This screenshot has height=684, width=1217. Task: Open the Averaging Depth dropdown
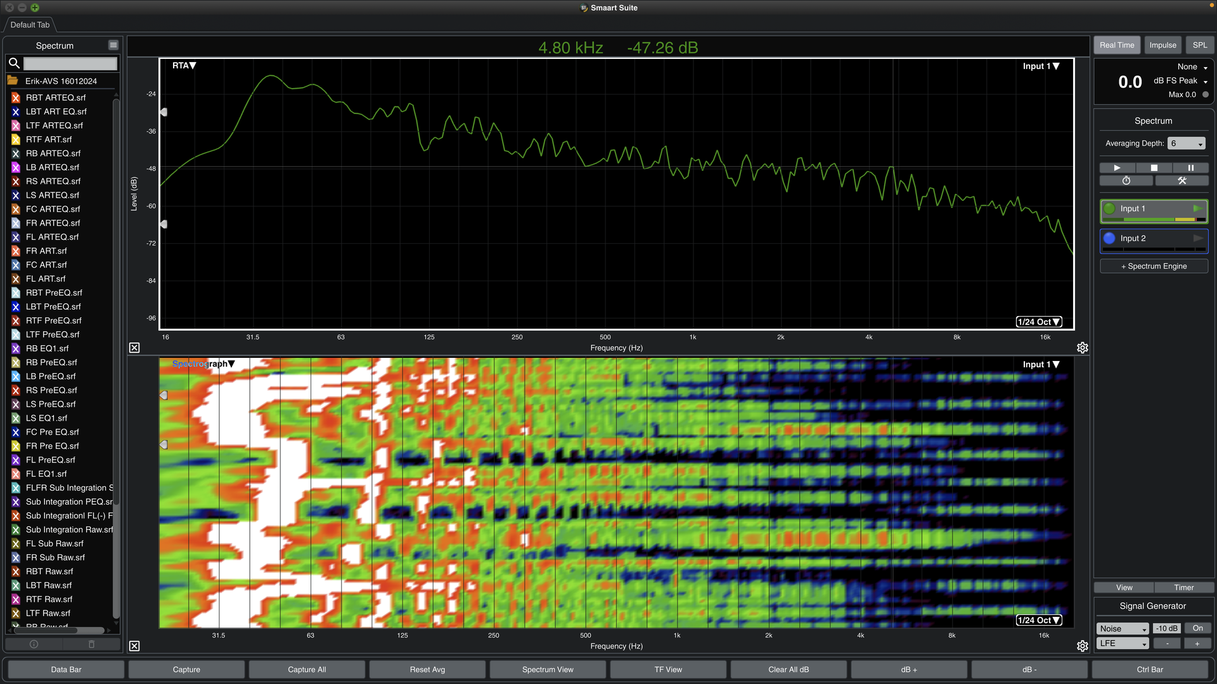(x=1186, y=144)
